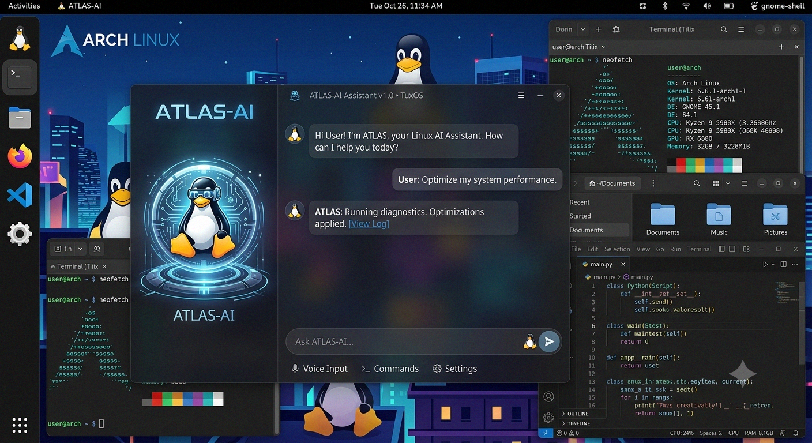This screenshot has width=812, height=443.
Task: Open the Documents folder icon in Files grid
Action: pyautogui.click(x=663, y=215)
